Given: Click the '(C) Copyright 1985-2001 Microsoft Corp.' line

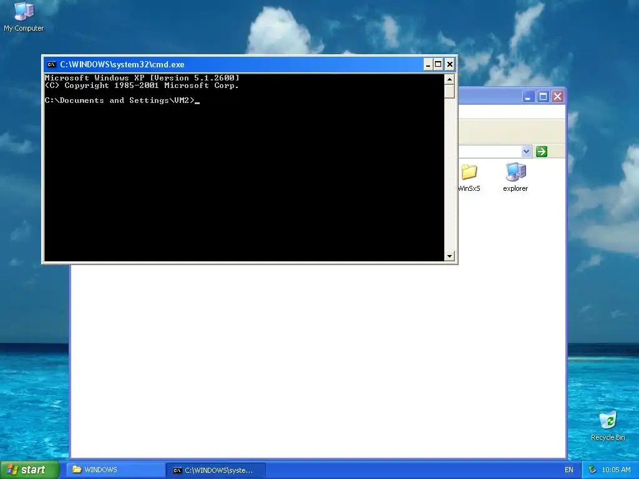Looking at the screenshot, I should (x=142, y=85).
